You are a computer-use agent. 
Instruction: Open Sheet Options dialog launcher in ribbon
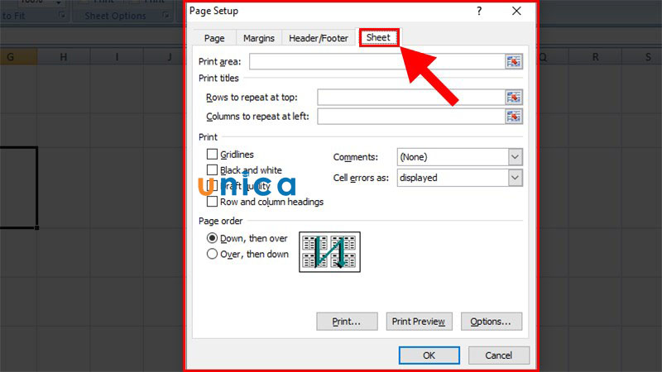166,16
